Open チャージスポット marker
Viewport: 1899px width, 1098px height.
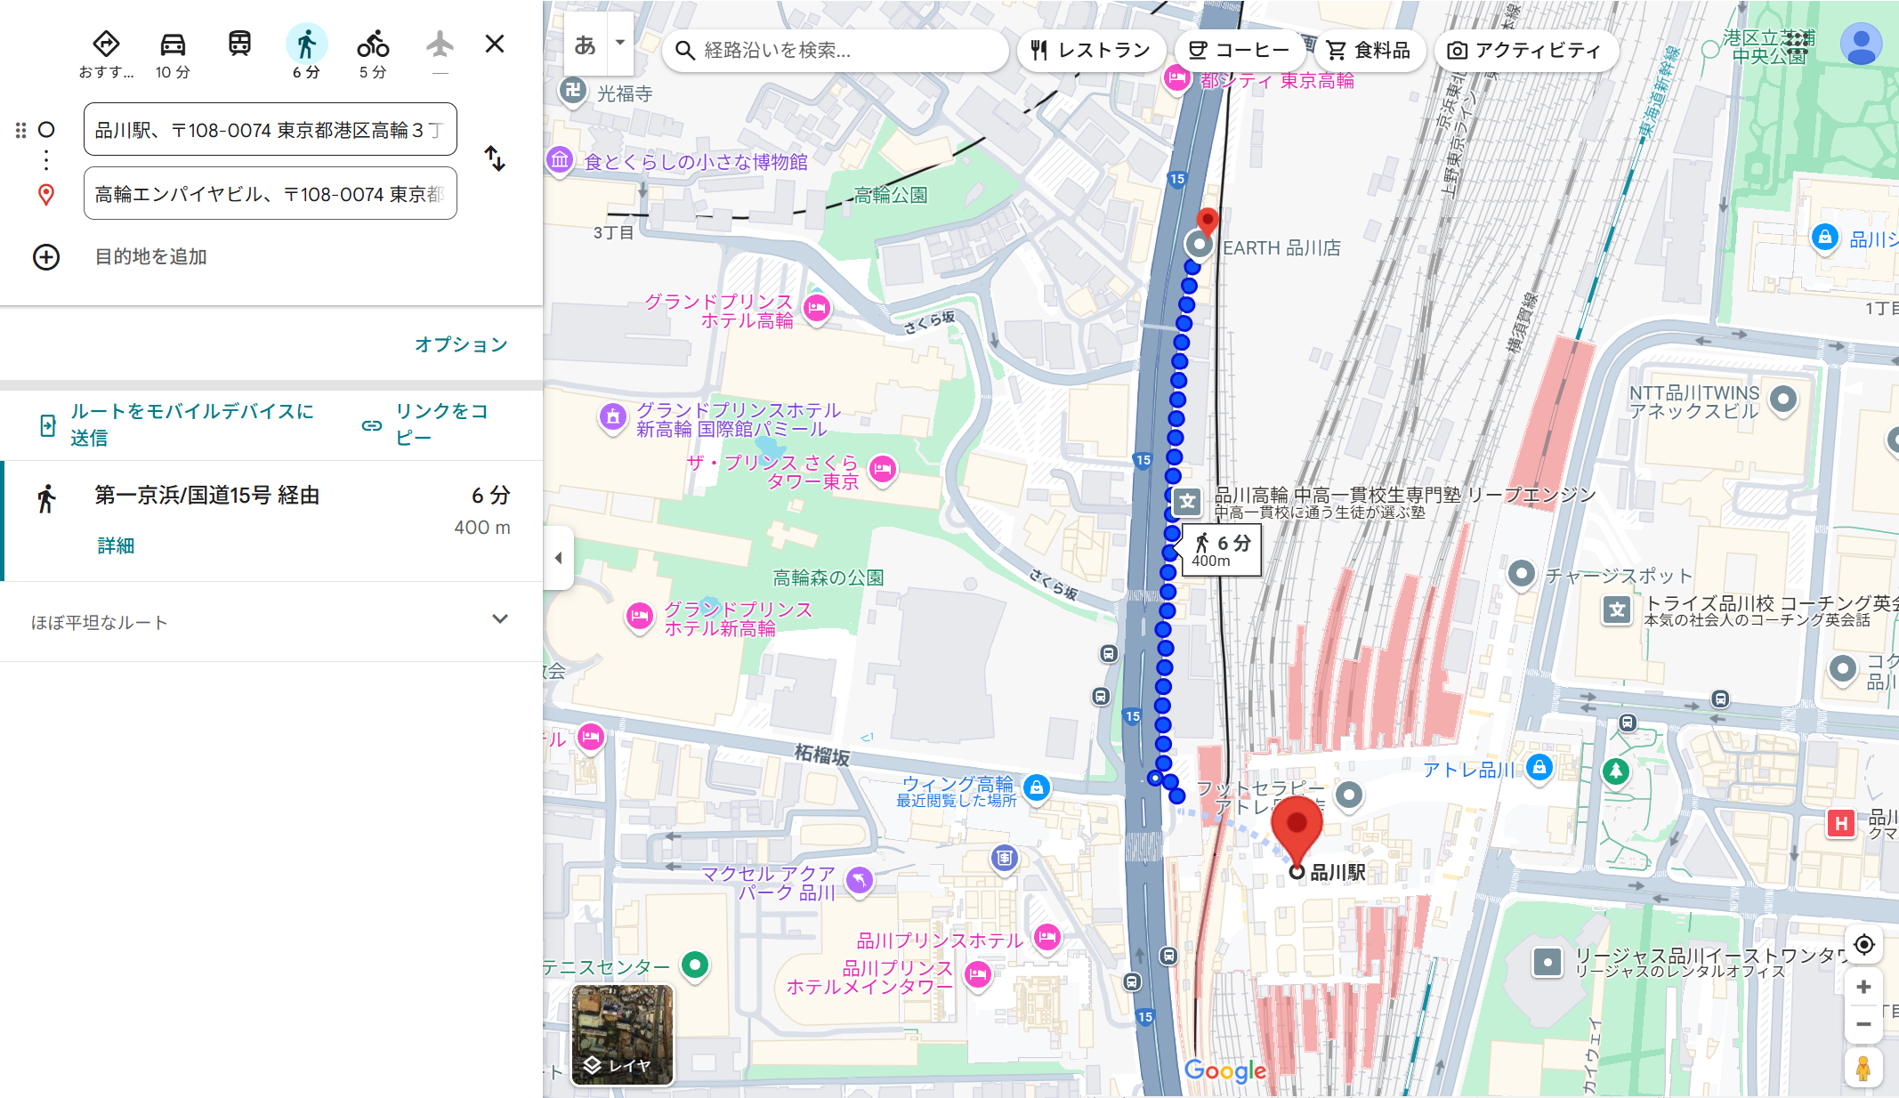[1522, 574]
